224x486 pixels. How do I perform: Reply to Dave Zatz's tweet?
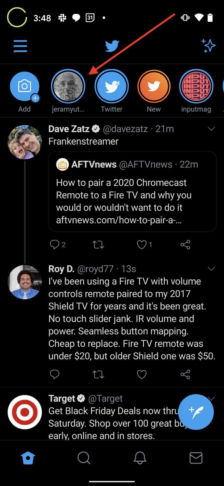click(x=54, y=245)
